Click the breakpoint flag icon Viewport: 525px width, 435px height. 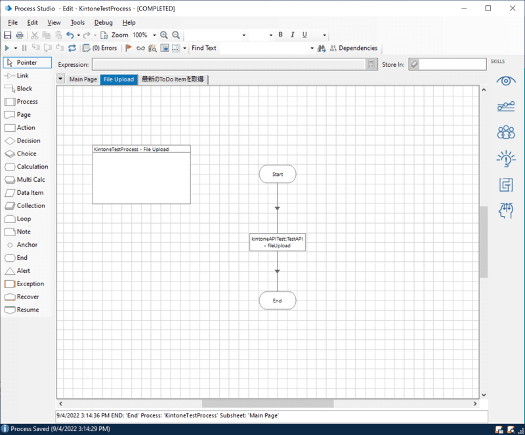(129, 48)
